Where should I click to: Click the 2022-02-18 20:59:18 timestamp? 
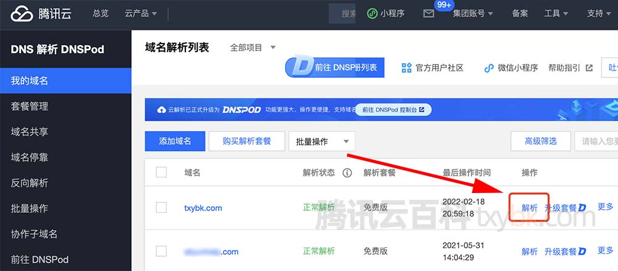pyautogui.click(x=463, y=208)
